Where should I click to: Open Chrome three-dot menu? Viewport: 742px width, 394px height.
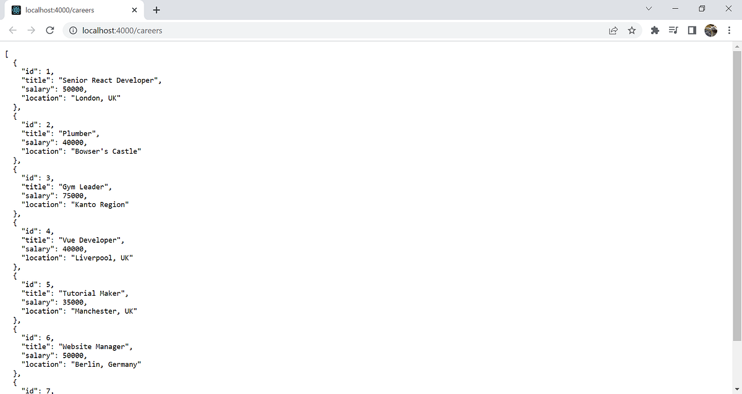coord(729,30)
